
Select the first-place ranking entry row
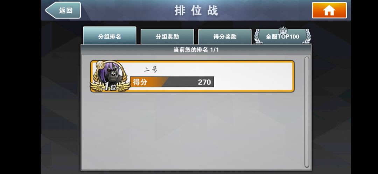tap(192, 76)
